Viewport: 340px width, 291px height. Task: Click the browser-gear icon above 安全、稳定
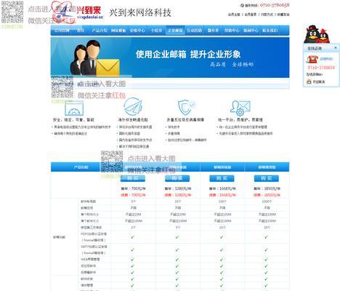74,108
